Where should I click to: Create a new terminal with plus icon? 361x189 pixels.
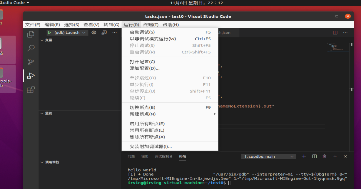tap(304, 156)
